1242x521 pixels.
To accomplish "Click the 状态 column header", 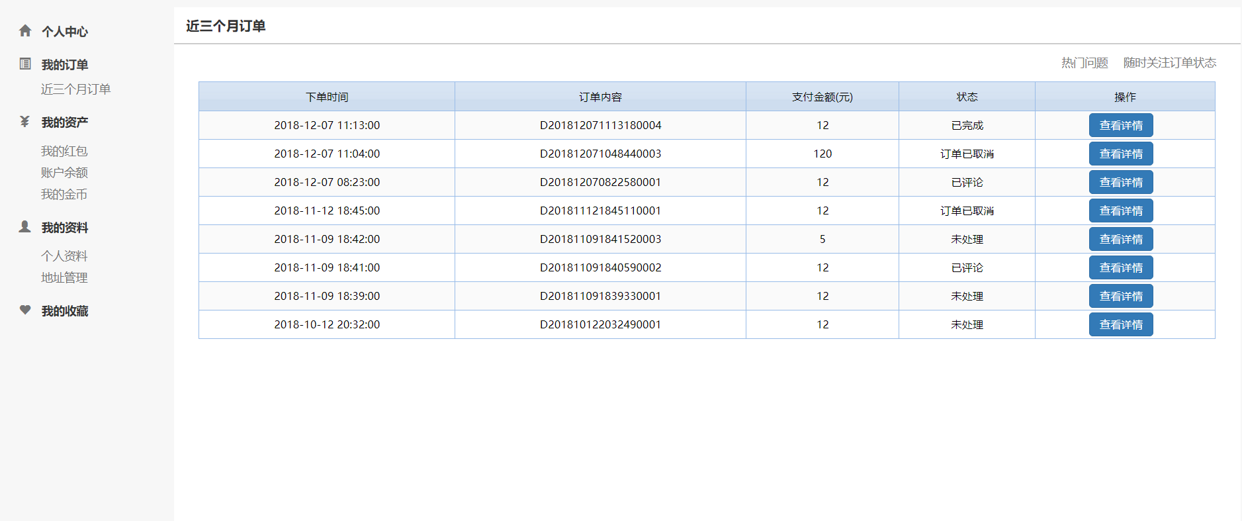I will click(967, 97).
